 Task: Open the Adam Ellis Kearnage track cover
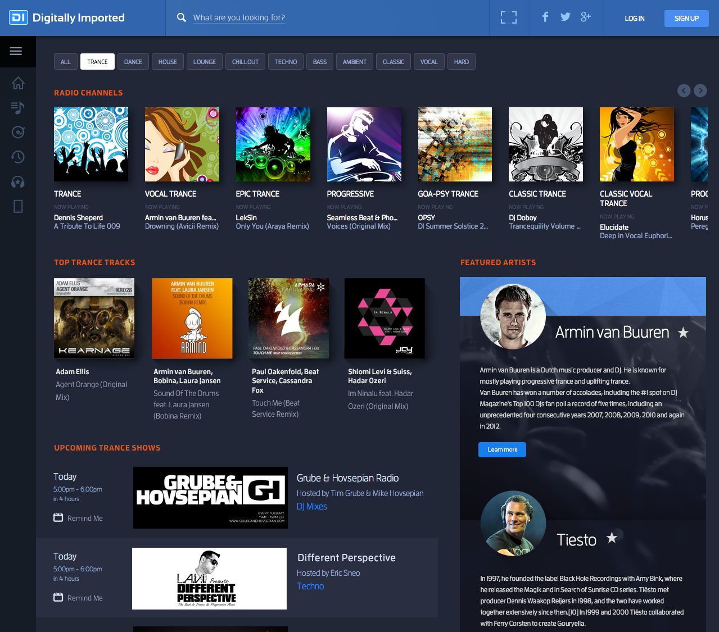pos(94,318)
